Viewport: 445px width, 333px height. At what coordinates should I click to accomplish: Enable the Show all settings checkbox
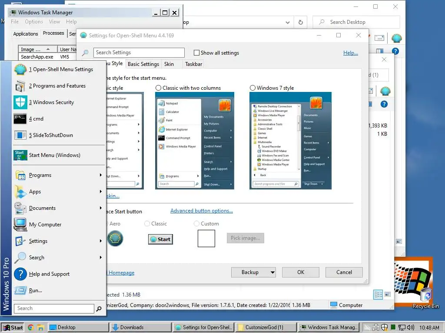[196, 52]
